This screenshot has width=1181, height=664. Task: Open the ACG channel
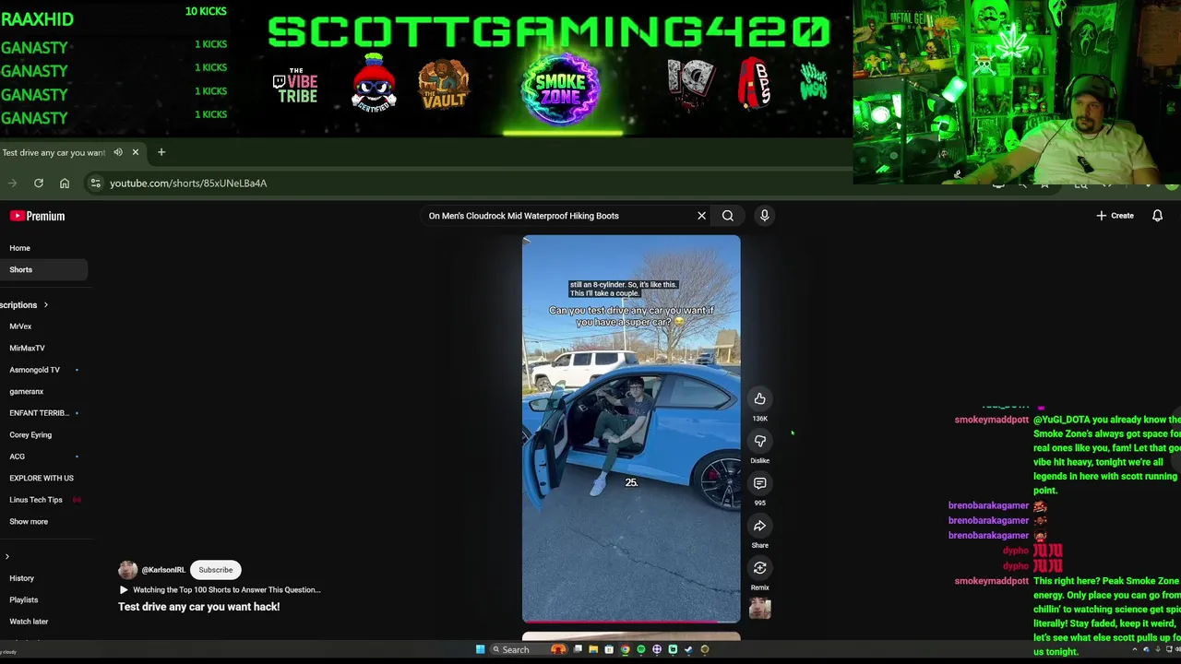point(17,456)
